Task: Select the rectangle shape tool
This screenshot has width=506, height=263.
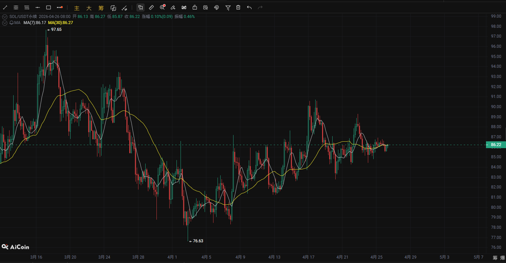Action: click(49, 7)
